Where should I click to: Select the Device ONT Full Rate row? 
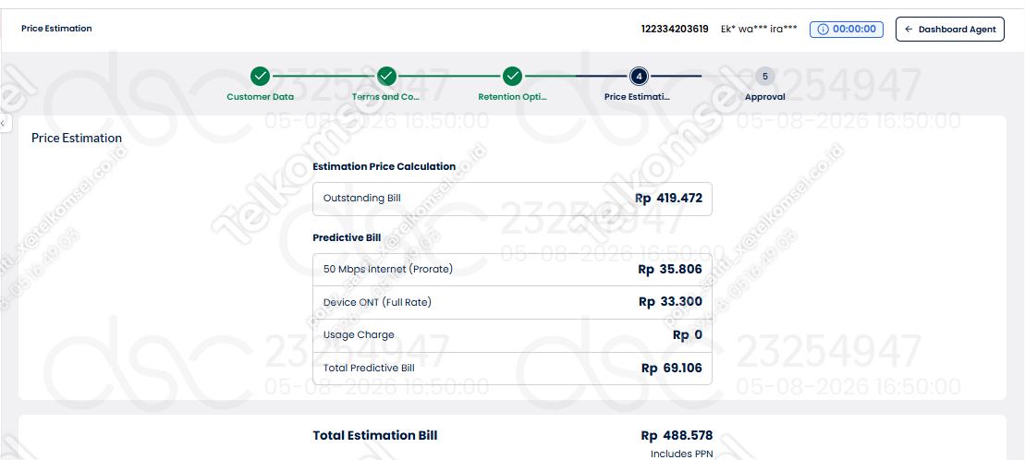(512, 303)
